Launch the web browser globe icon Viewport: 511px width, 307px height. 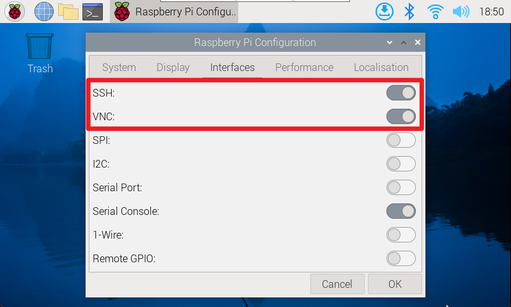click(44, 12)
